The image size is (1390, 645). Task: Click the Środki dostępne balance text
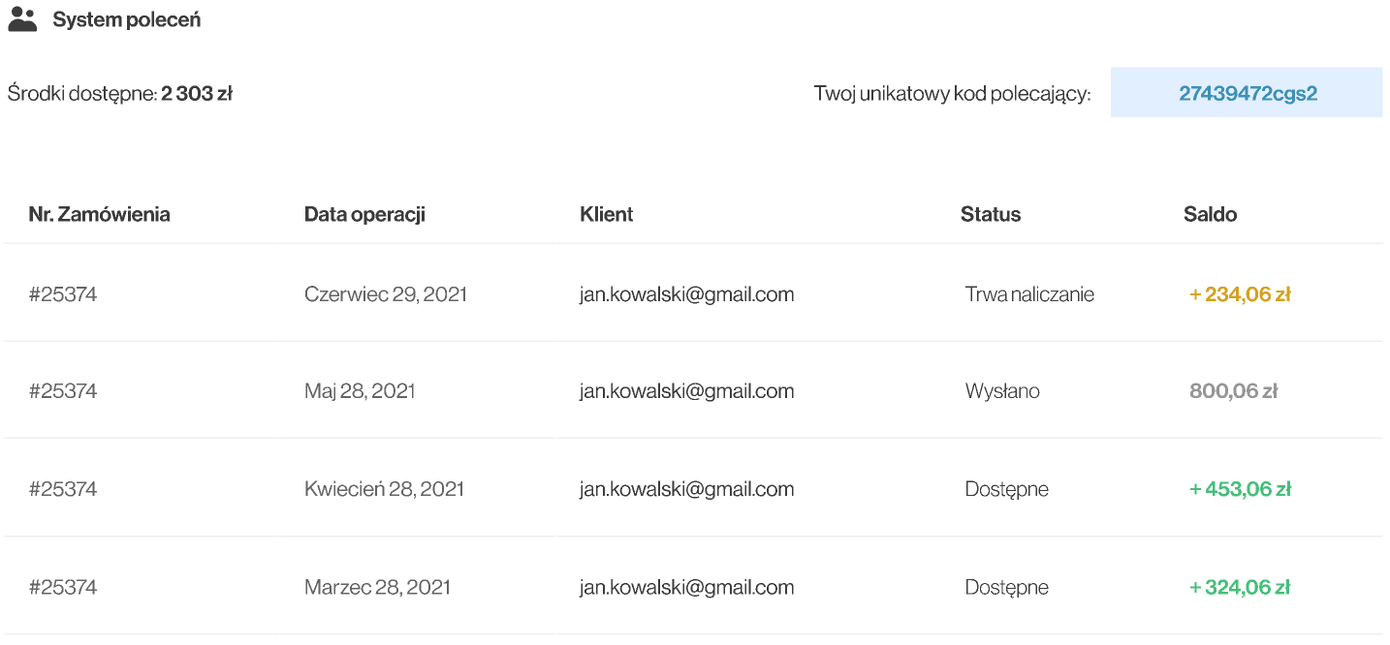click(119, 94)
